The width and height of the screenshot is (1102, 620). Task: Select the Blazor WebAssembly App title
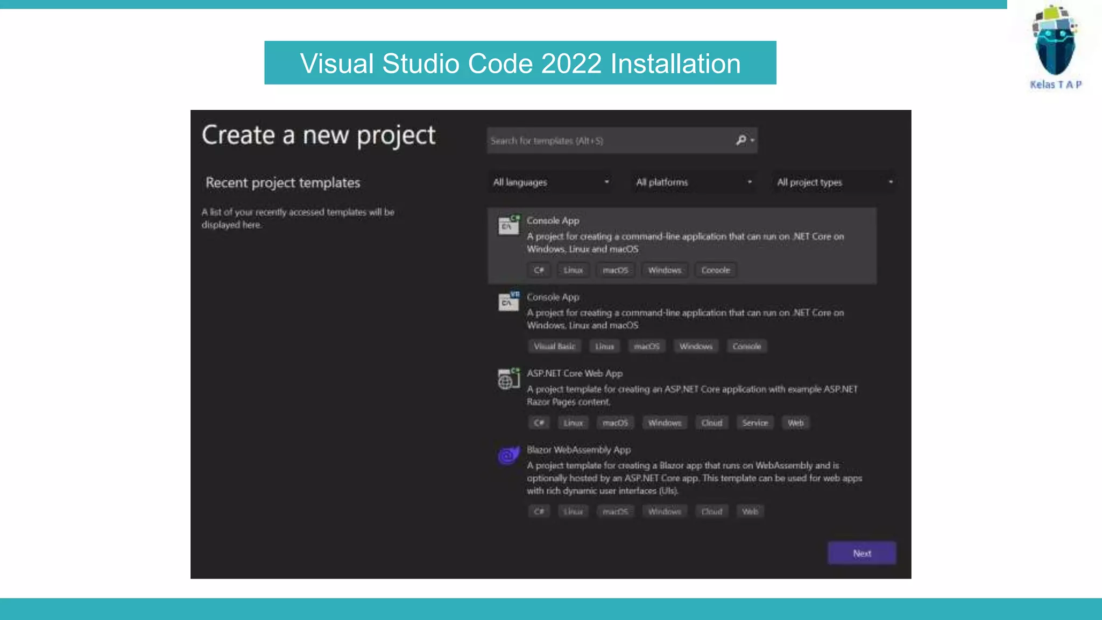[578, 450]
